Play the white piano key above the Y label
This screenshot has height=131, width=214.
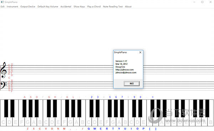[119, 122]
